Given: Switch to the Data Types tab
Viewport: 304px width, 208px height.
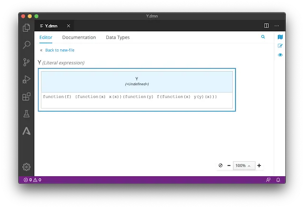Looking at the screenshot, I should click(118, 37).
